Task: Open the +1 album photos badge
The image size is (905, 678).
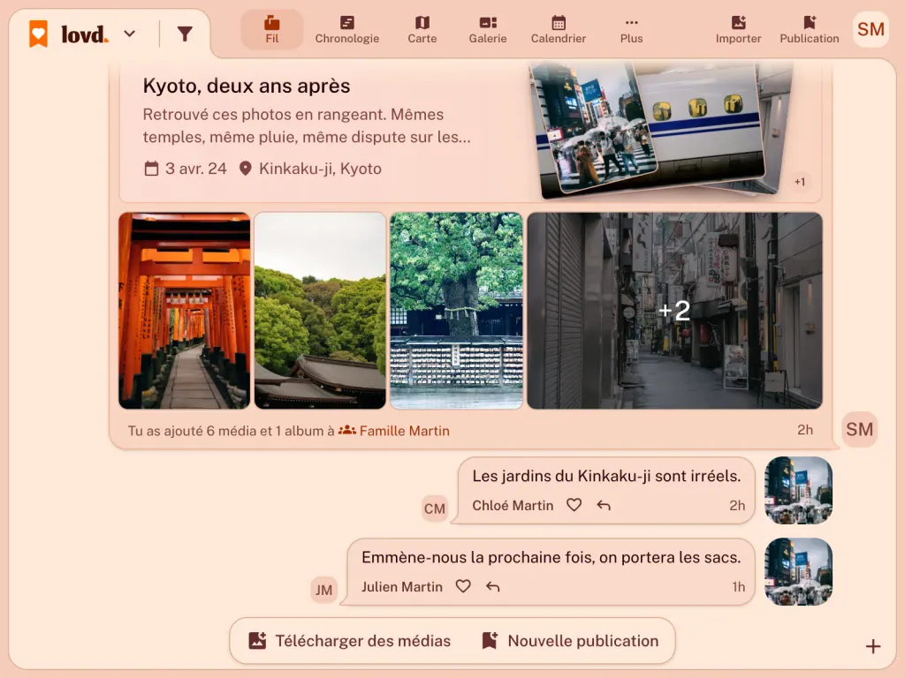Action: 799,182
